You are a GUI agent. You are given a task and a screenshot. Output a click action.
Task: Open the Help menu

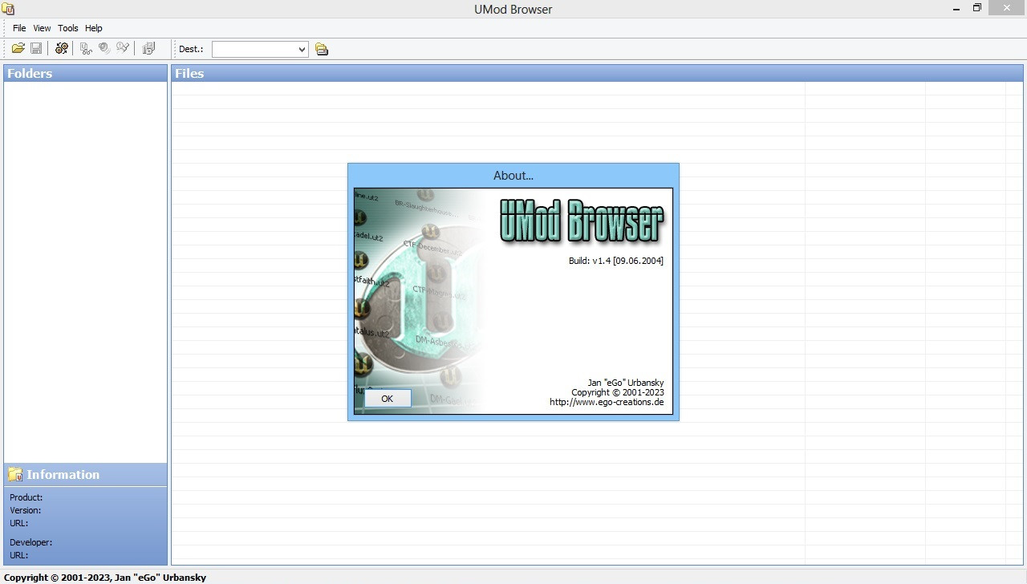[x=93, y=28]
